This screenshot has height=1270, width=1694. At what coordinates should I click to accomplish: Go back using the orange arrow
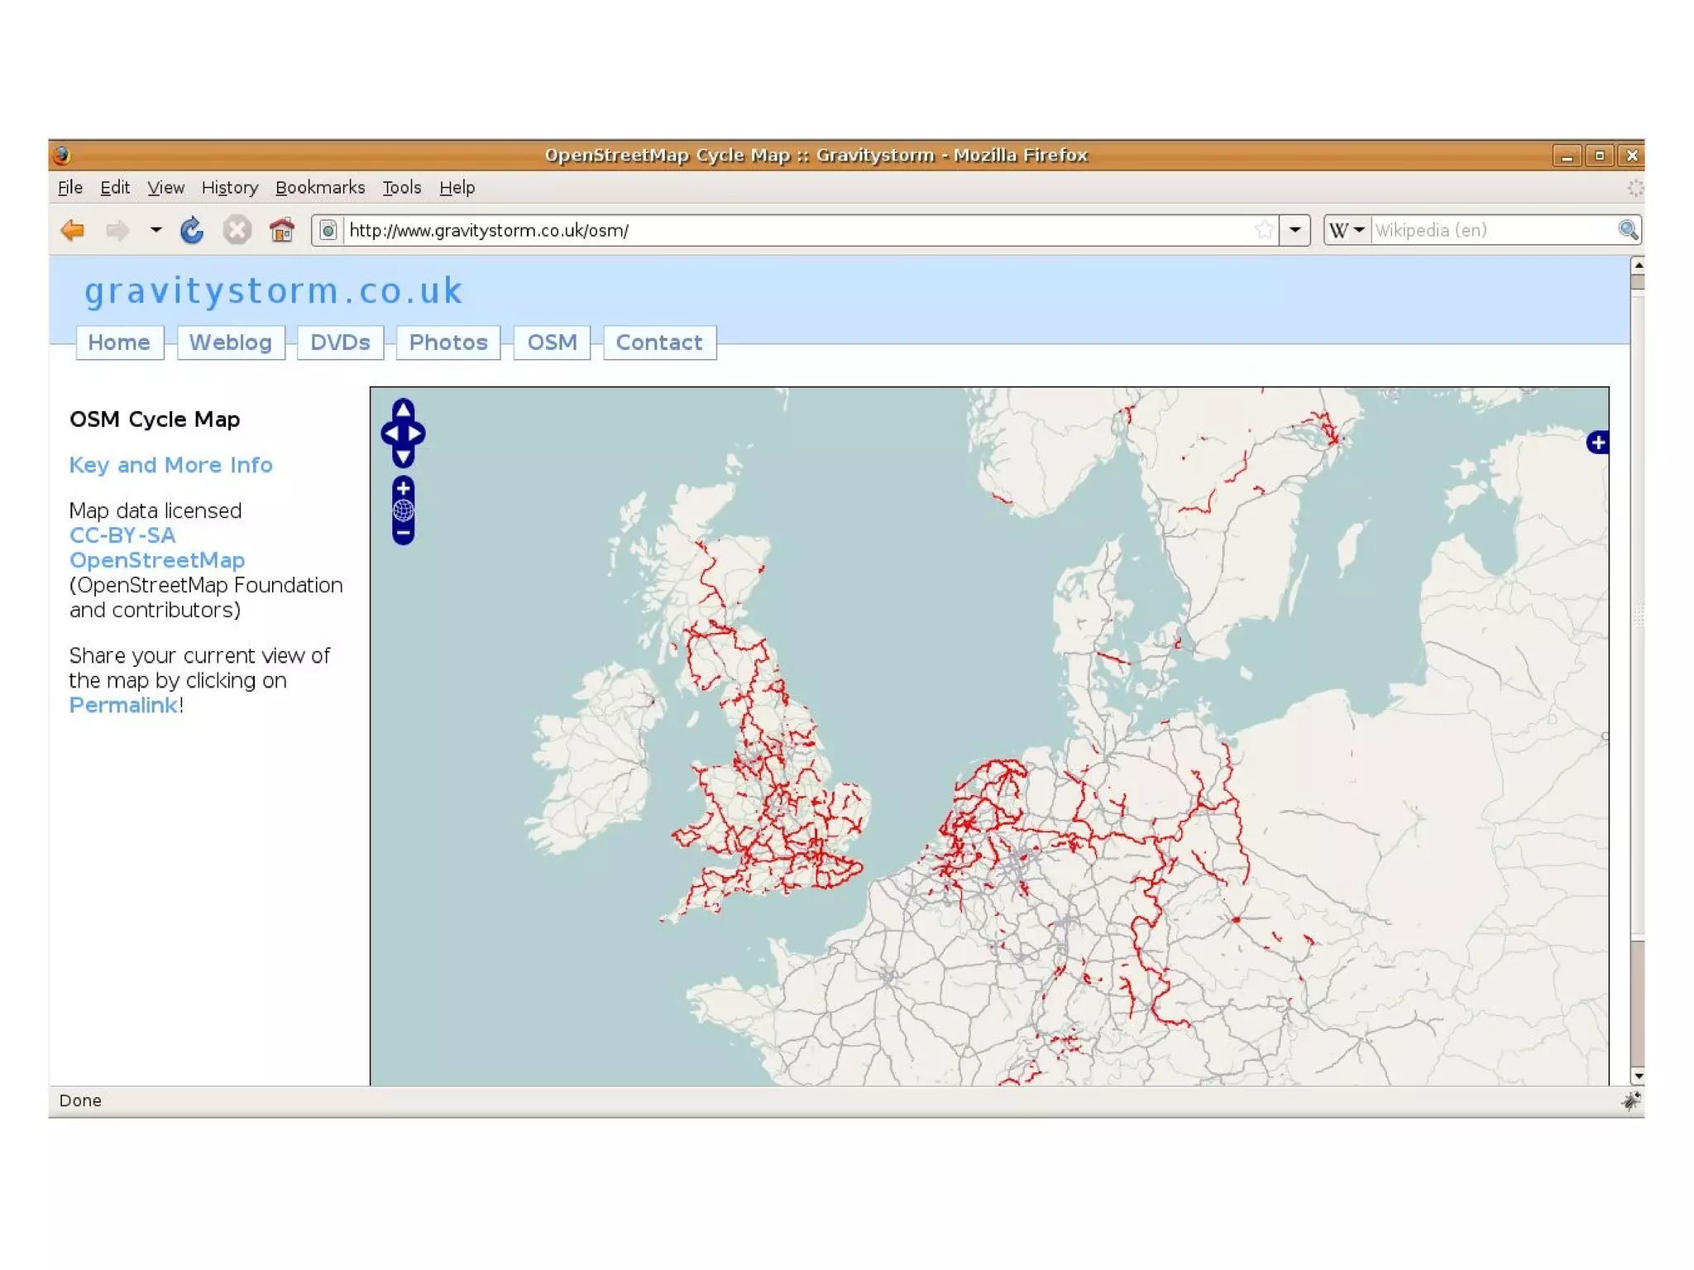click(x=73, y=230)
